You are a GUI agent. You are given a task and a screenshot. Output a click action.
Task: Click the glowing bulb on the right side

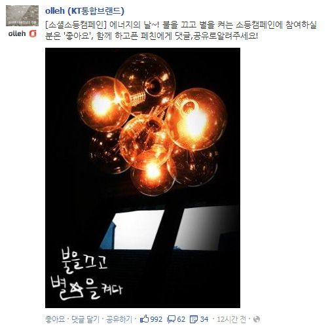pyautogui.click(x=197, y=119)
